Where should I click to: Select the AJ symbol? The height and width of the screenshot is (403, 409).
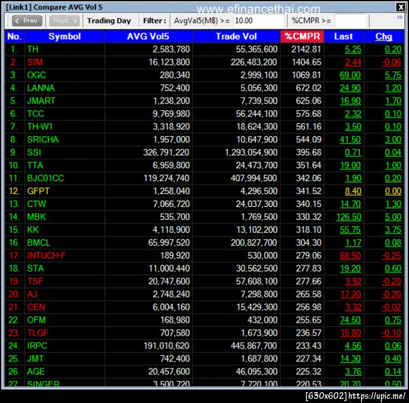(x=32, y=294)
